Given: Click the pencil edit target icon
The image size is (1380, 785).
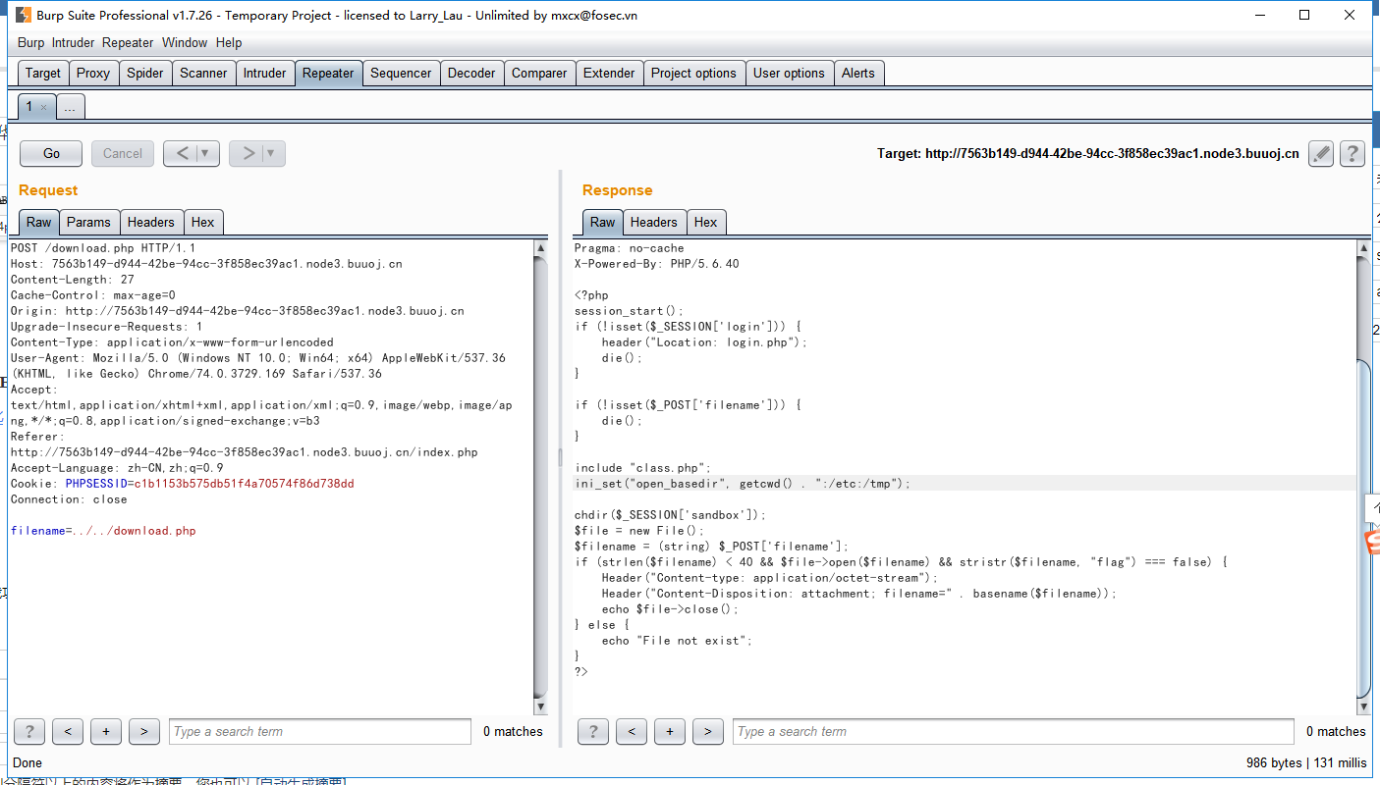Looking at the screenshot, I should coord(1321,153).
